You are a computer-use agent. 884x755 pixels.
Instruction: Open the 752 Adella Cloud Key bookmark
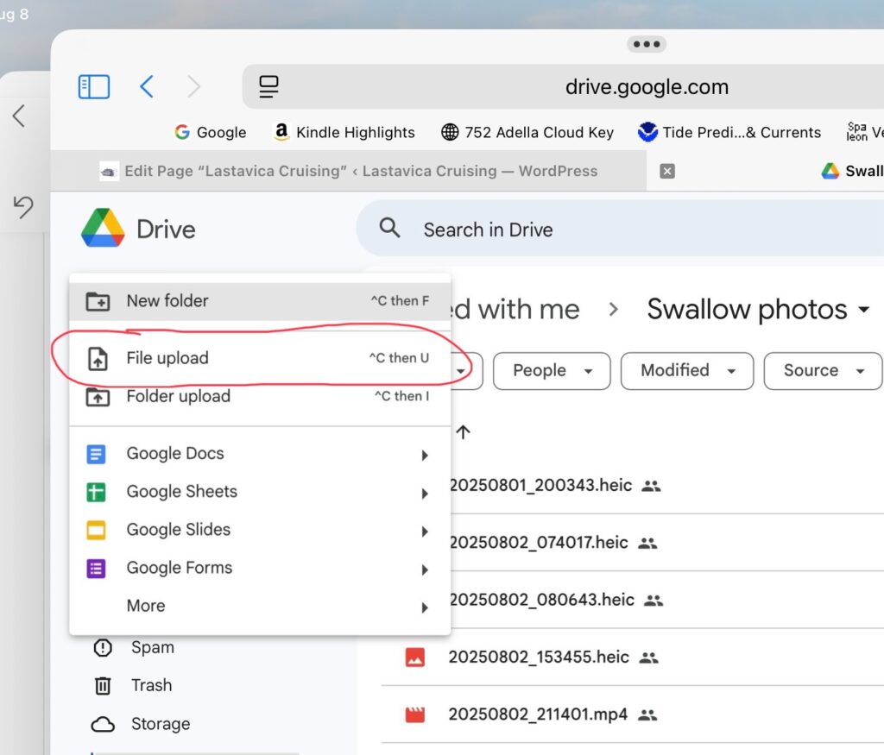527,132
